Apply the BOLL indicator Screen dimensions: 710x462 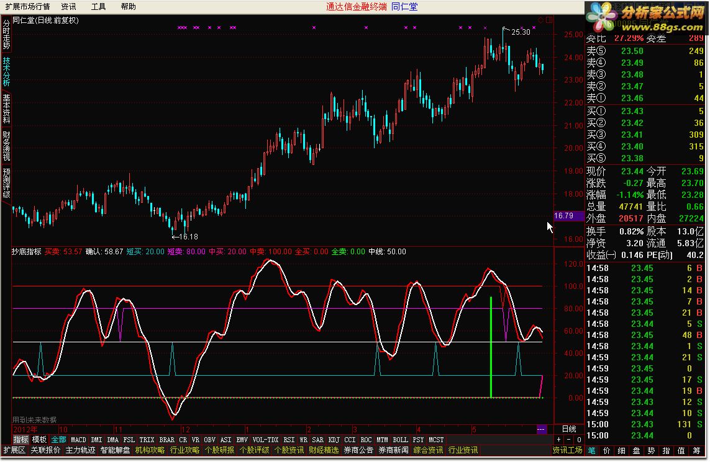(400, 440)
